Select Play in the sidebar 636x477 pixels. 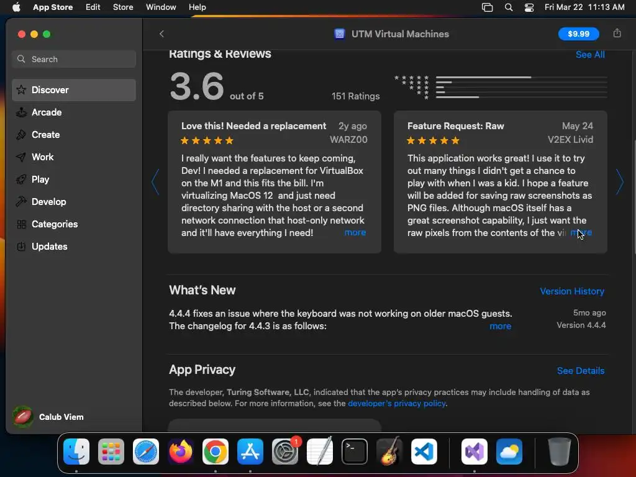pyautogui.click(x=74, y=179)
